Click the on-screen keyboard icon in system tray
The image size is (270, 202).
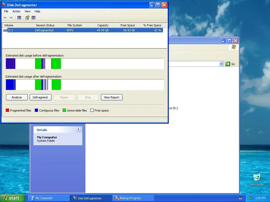click(x=240, y=198)
